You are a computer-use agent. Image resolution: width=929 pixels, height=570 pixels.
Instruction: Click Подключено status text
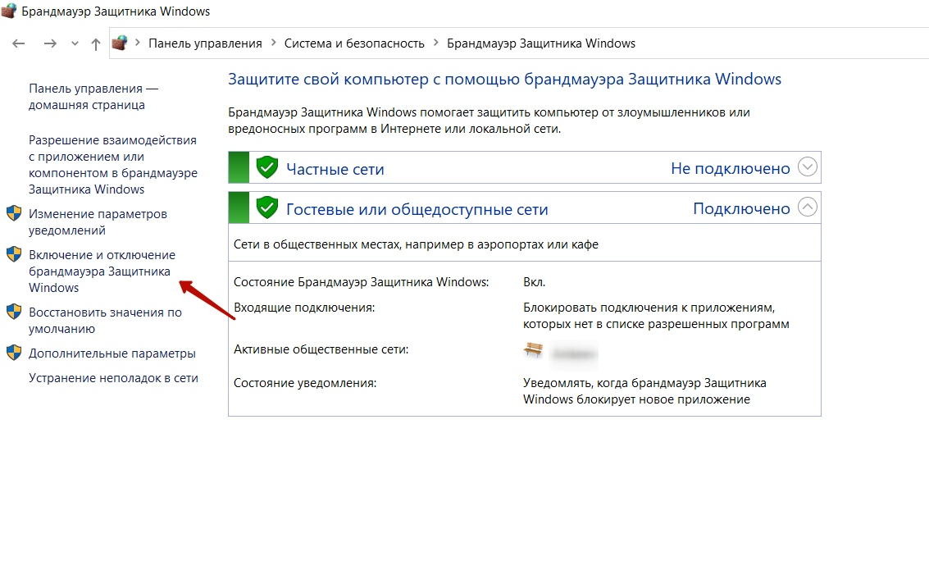(x=742, y=209)
